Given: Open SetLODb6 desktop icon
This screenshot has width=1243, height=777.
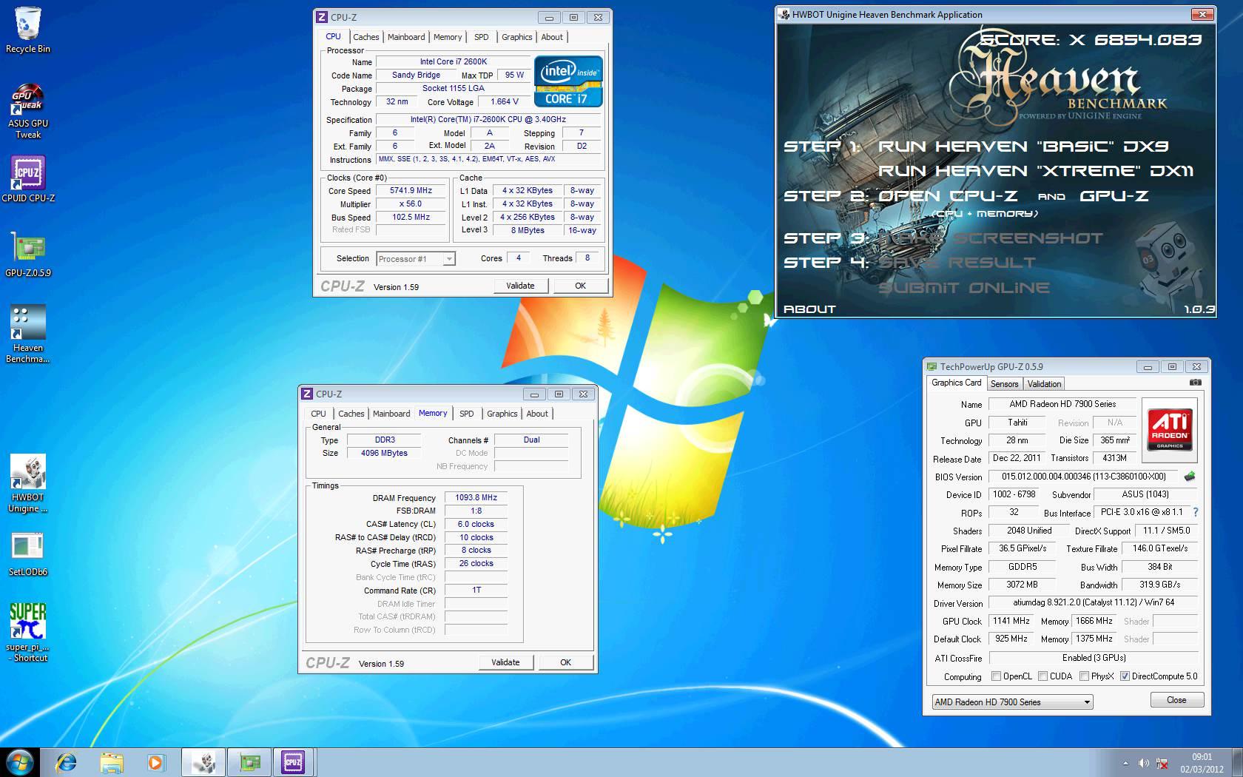Looking at the screenshot, I should [28, 554].
